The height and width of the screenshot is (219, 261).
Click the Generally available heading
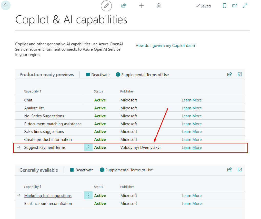pos(39,170)
